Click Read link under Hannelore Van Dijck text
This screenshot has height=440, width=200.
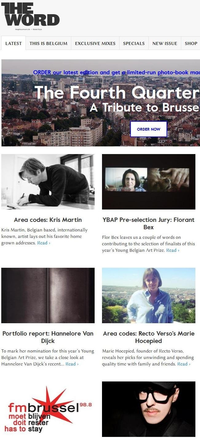click(x=72, y=364)
